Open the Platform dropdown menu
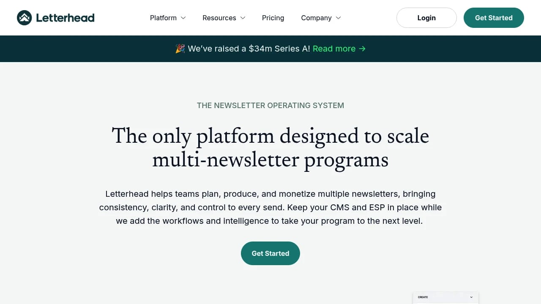Screen dimensions: 541x304 pyautogui.click(x=168, y=18)
